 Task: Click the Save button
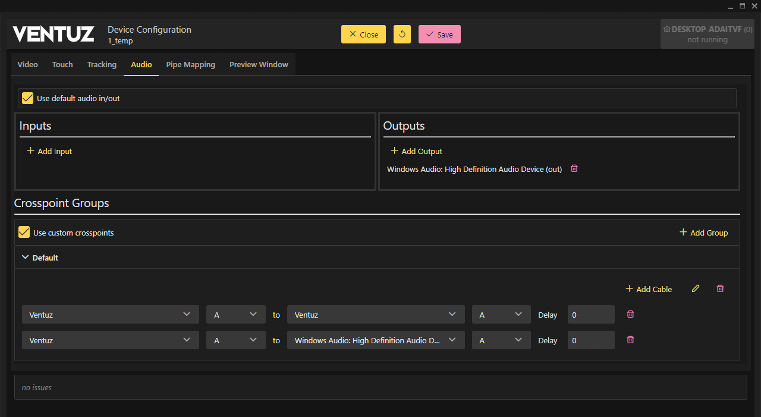(439, 35)
